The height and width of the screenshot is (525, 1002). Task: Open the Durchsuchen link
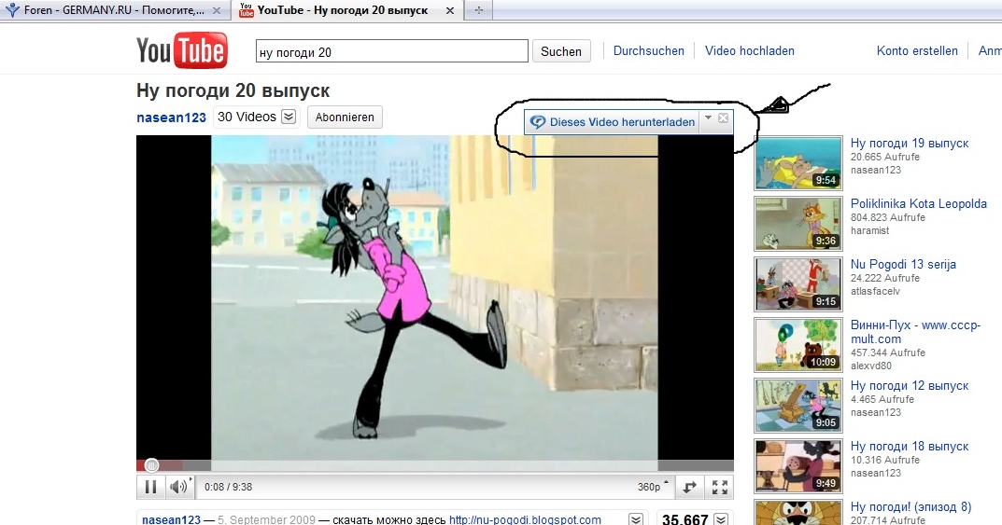(649, 51)
